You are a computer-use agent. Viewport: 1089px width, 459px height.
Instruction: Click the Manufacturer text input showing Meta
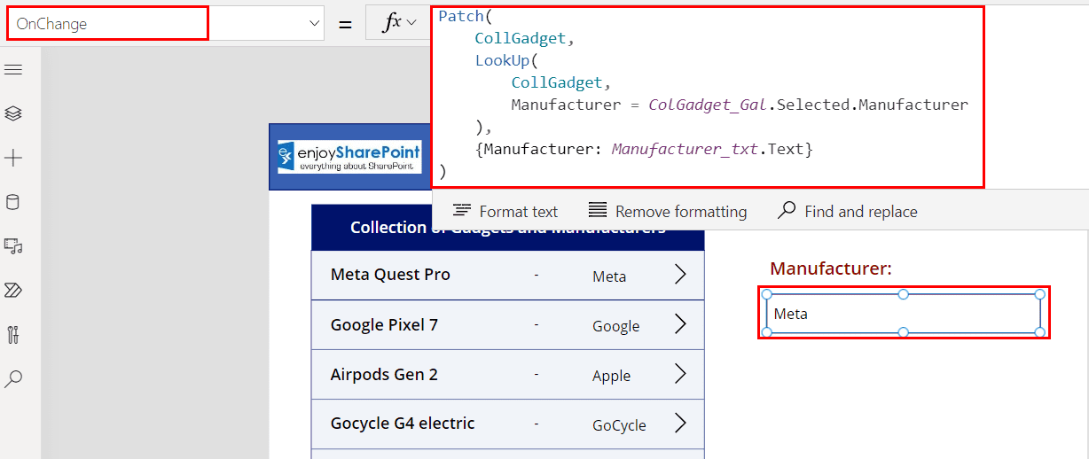904,314
